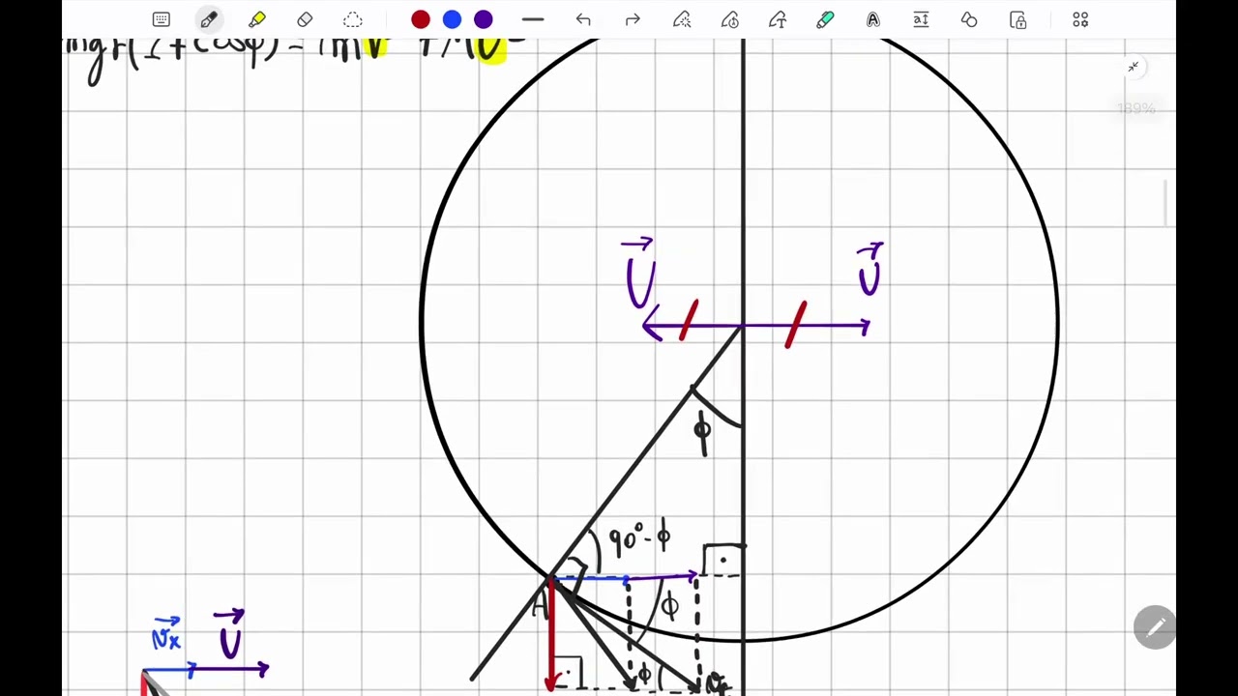Toggle the page lock icon

1017,19
